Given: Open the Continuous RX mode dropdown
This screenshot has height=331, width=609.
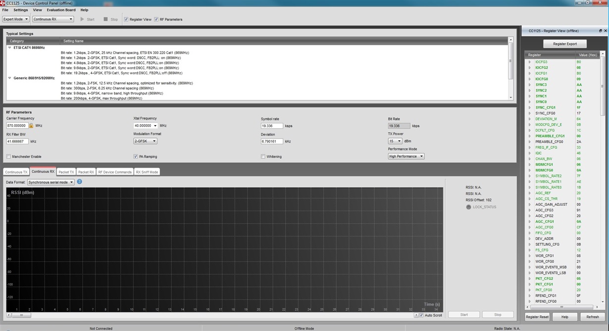Looking at the screenshot, I should click(53, 19).
